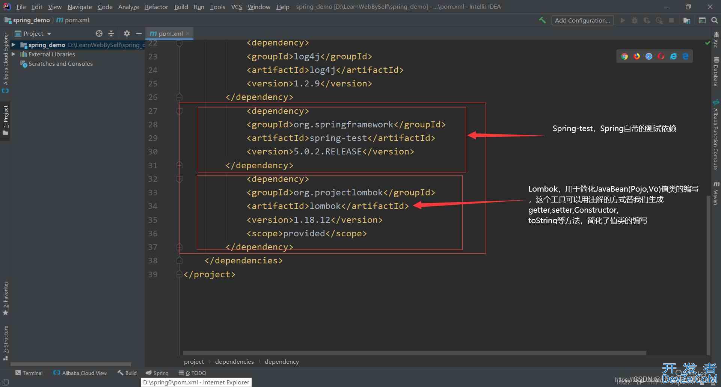Screen dimensions: 721x387
Task: Open the File menu
Action: click(21, 7)
